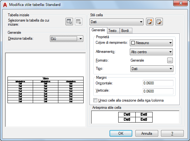Open the manage cell styles dialog icon
This screenshot has width=190, height=141.
[159, 22]
